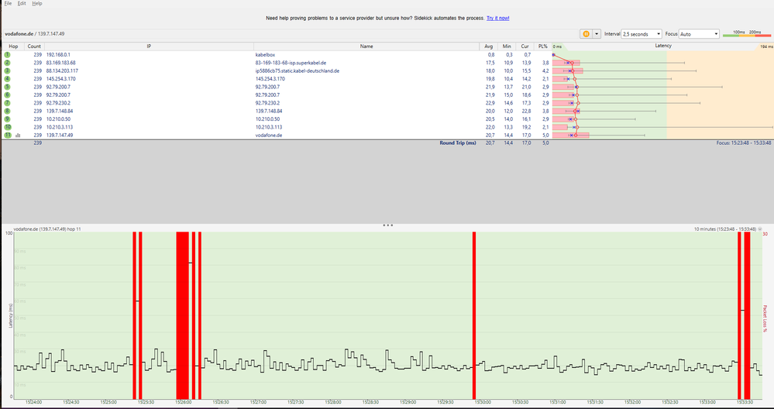Follow the 'Try it now!' link
Viewport: 774px width, 409px height.
point(497,19)
